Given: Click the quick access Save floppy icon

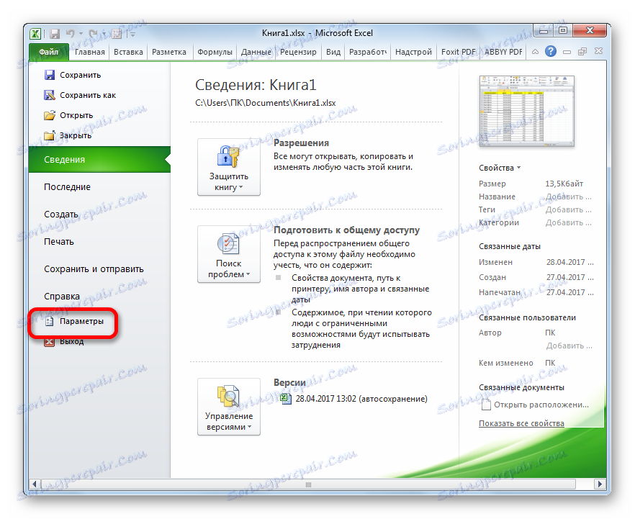Looking at the screenshot, I should 55,34.
